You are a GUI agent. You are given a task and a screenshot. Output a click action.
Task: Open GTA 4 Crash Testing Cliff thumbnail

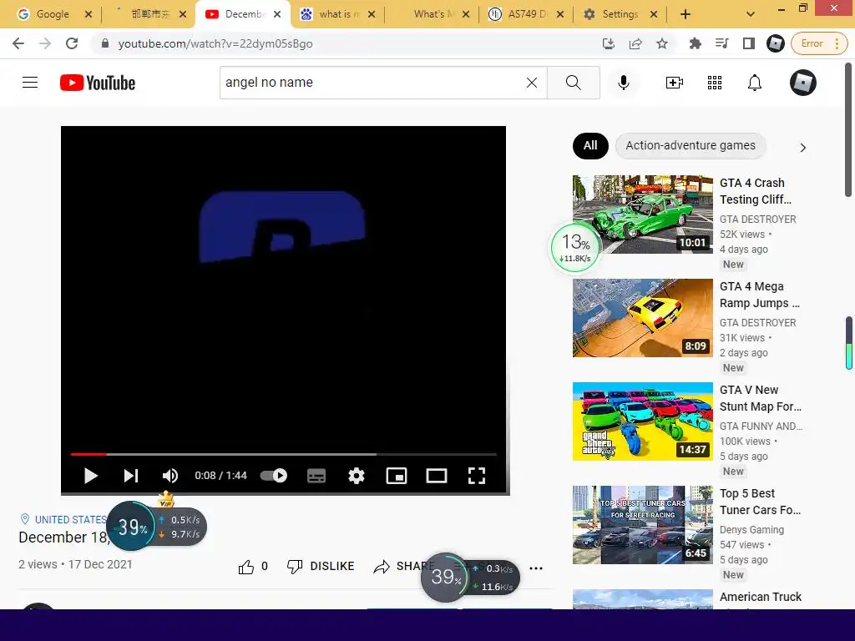click(x=642, y=215)
